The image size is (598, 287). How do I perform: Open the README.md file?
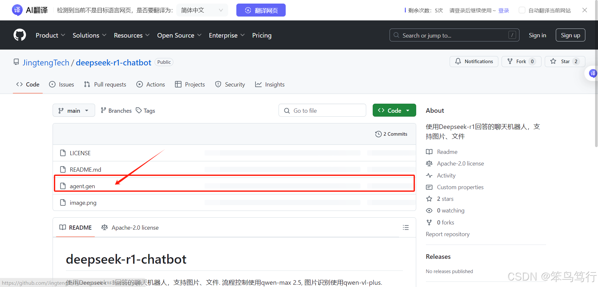tap(85, 169)
